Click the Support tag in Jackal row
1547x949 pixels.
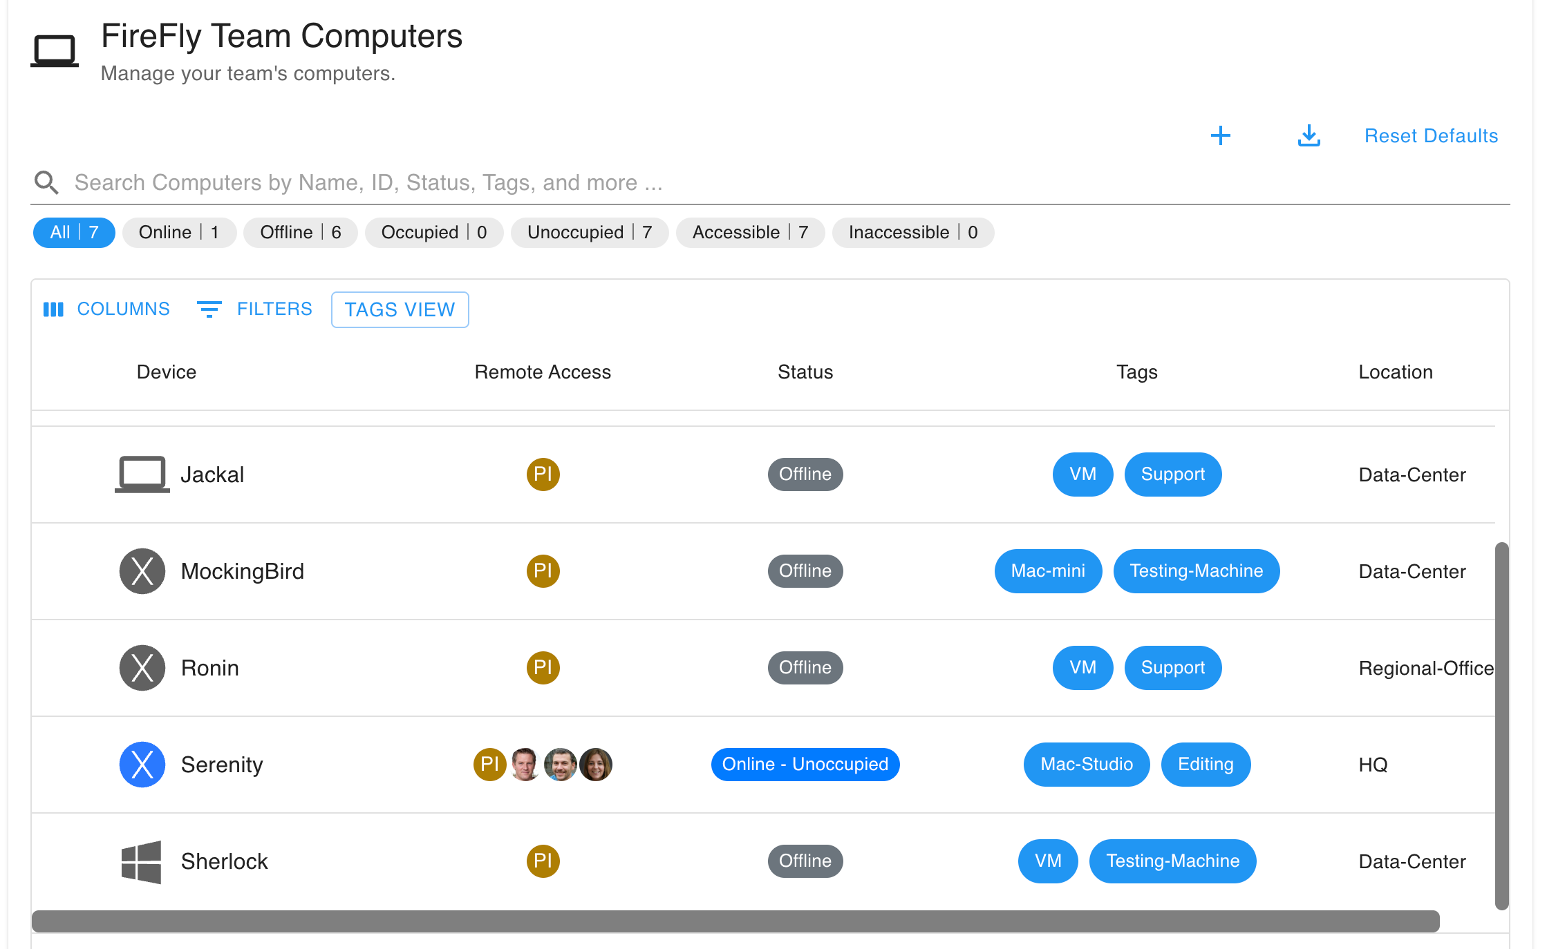click(x=1173, y=474)
